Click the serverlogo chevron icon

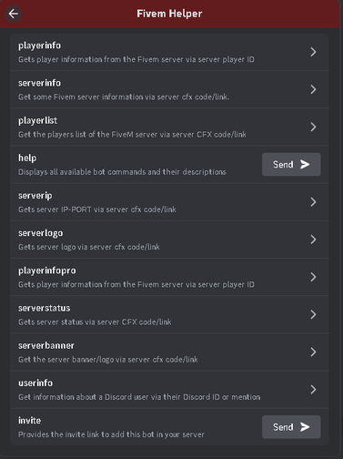pyautogui.click(x=313, y=240)
